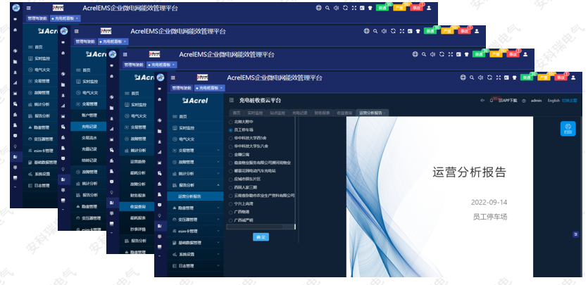Viewport: 588px width, 285px height.
Task: Click the blue 打印 print button
Action: click(568, 129)
